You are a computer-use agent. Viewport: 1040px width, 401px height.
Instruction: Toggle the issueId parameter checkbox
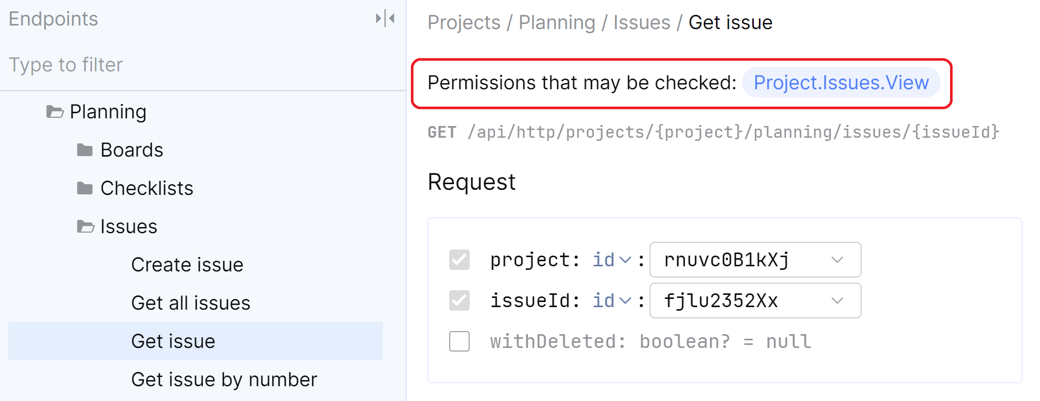pyautogui.click(x=459, y=300)
